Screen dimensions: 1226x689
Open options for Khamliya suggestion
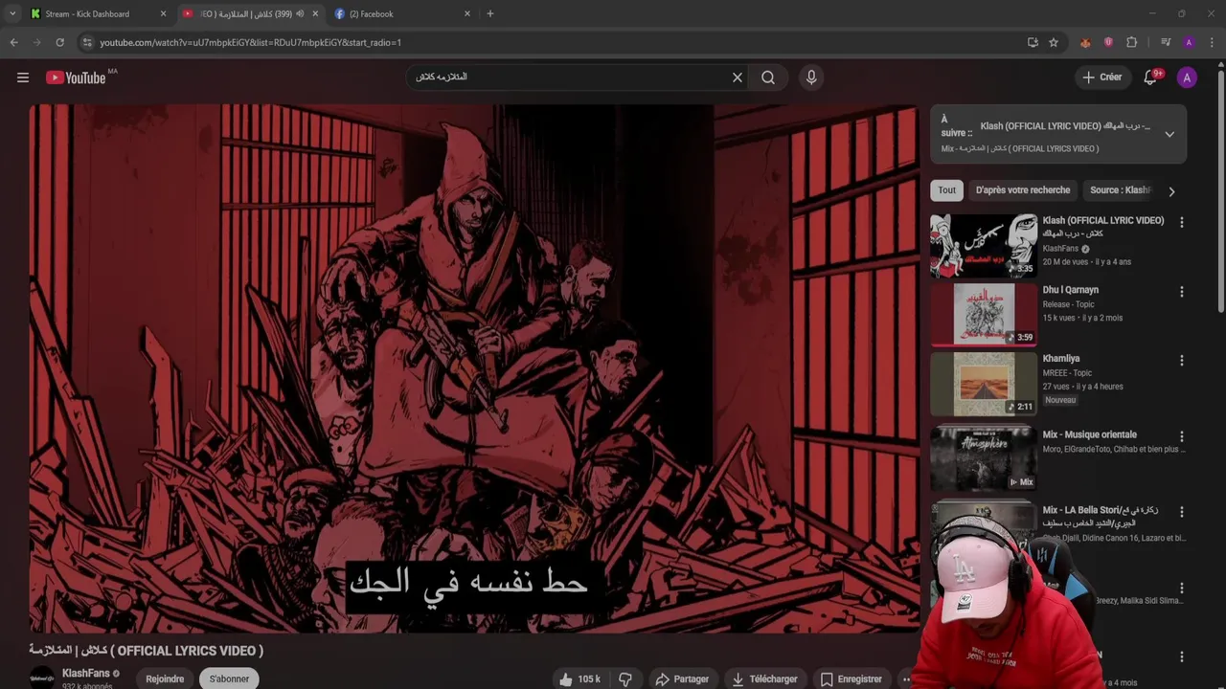coord(1181,361)
